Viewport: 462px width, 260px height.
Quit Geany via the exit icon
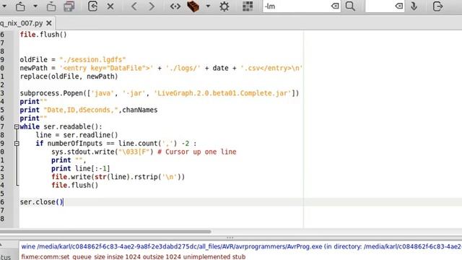pos(438,6)
